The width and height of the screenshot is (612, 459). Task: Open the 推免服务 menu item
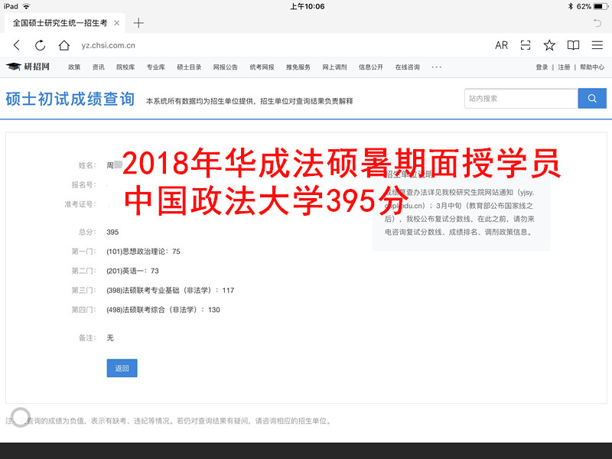tap(298, 67)
